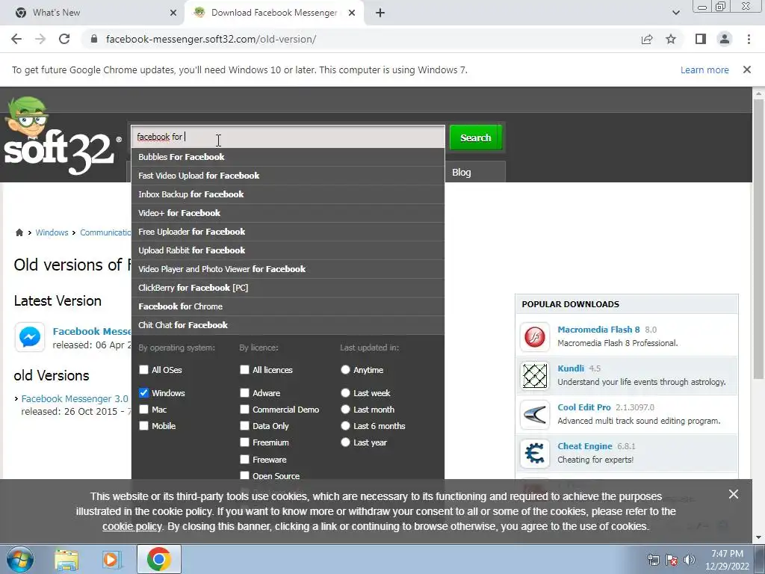This screenshot has width=765, height=574.
Task: Click in the site search input field
Action: click(x=288, y=137)
